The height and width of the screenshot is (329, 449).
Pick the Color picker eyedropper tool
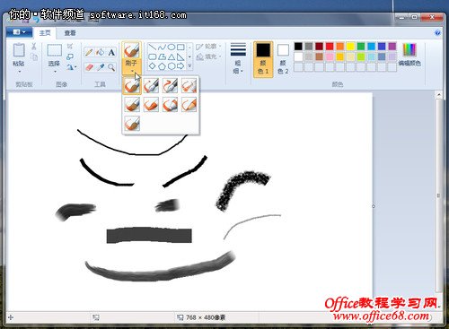point(100,67)
